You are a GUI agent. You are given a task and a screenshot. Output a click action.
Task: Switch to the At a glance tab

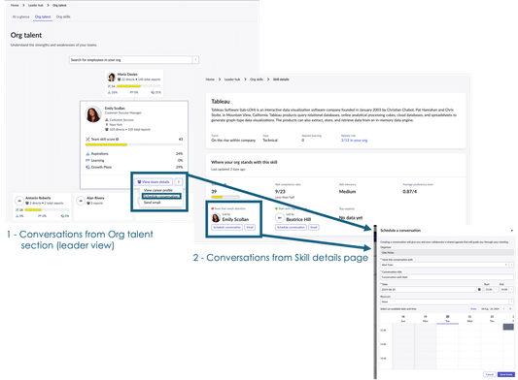20,16
